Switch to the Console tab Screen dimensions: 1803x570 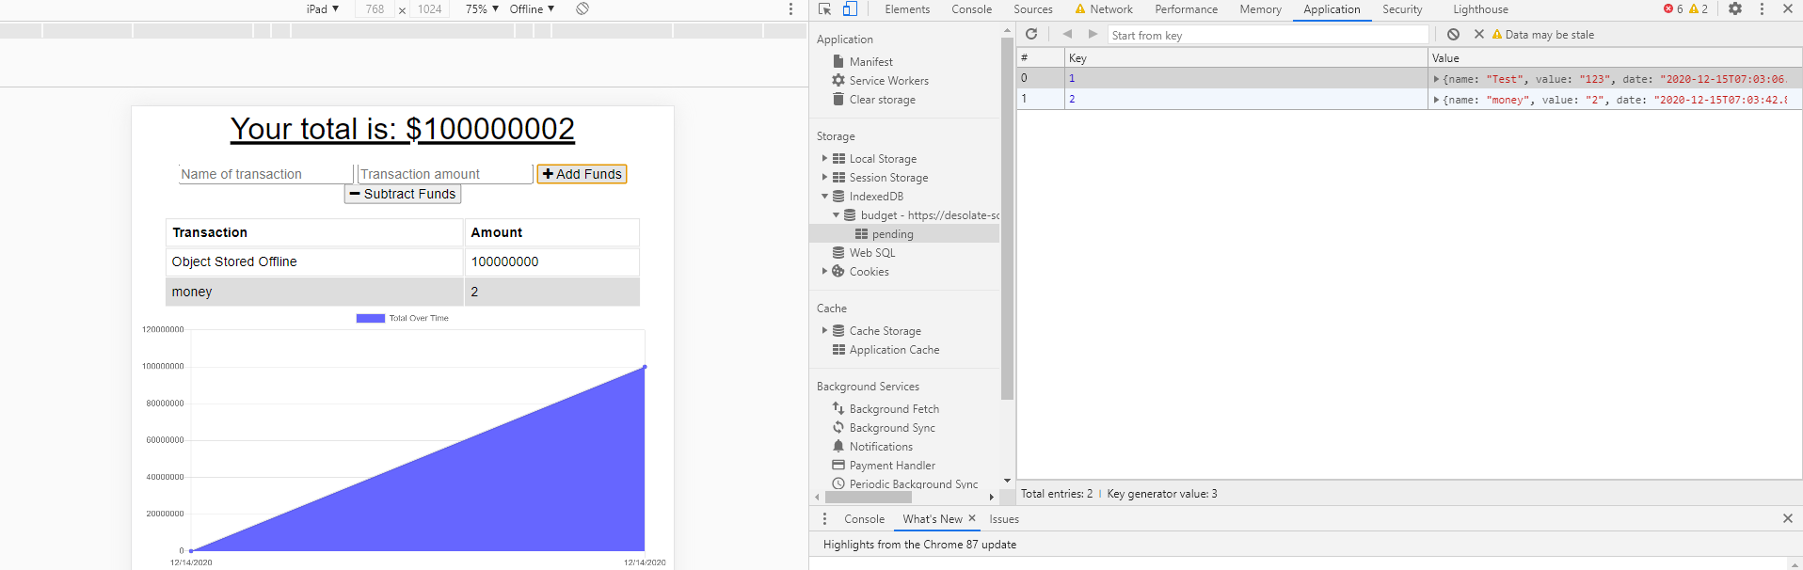971,9
